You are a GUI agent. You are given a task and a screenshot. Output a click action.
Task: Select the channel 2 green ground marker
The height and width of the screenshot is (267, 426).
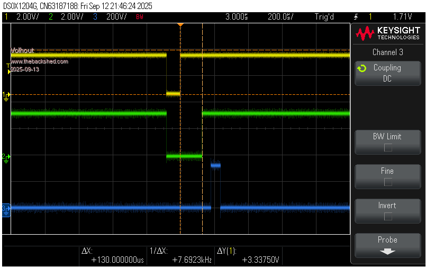pyautogui.click(x=6, y=157)
